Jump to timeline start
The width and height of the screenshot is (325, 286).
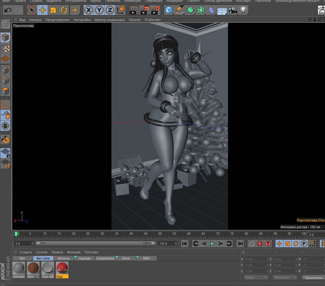(184, 244)
